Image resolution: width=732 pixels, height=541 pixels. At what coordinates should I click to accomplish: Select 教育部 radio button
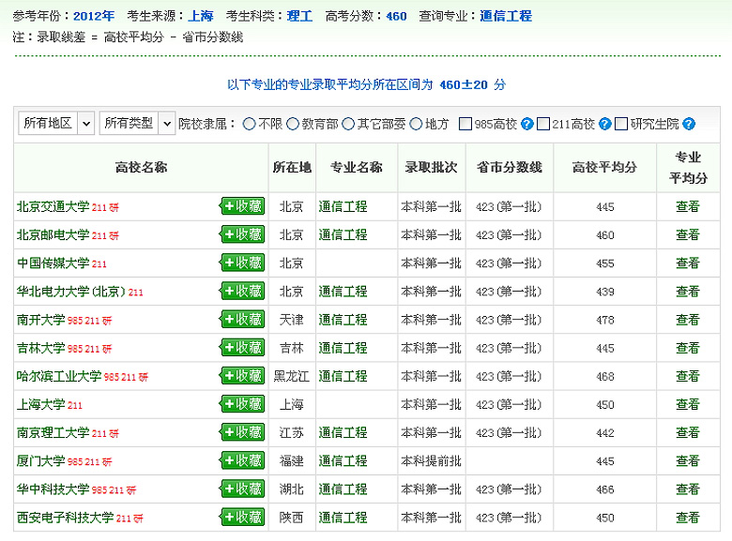click(x=293, y=124)
